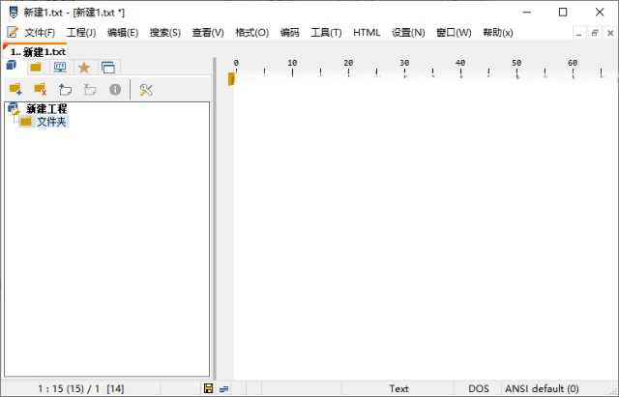Open the 帮助(x) menu

498,33
